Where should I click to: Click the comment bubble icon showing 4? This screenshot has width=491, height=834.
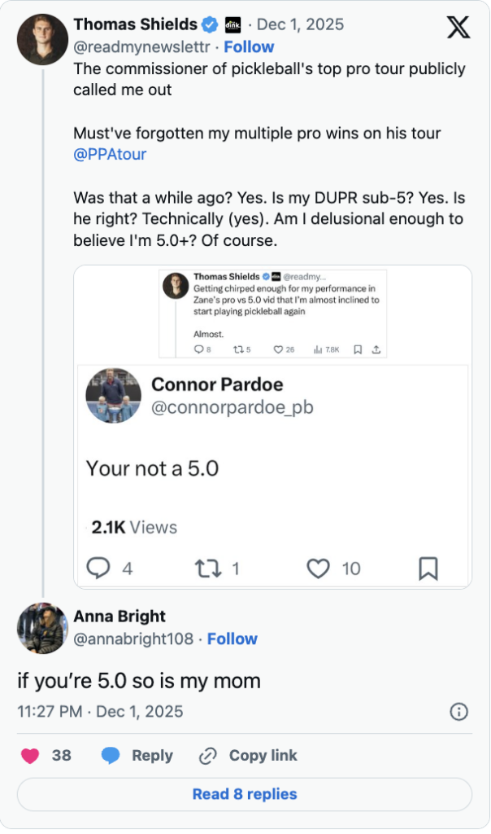(98, 568)
